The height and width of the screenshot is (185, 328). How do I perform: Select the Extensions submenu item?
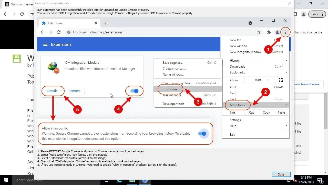point(188,89)
